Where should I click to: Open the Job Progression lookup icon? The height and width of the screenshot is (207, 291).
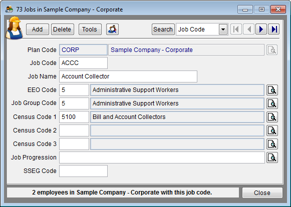272,157
